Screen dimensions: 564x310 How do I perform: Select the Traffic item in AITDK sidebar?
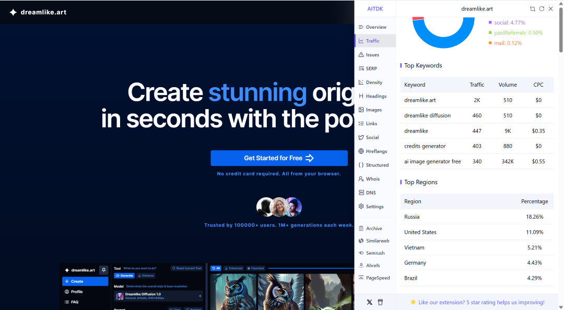click(x=375, y=41)
